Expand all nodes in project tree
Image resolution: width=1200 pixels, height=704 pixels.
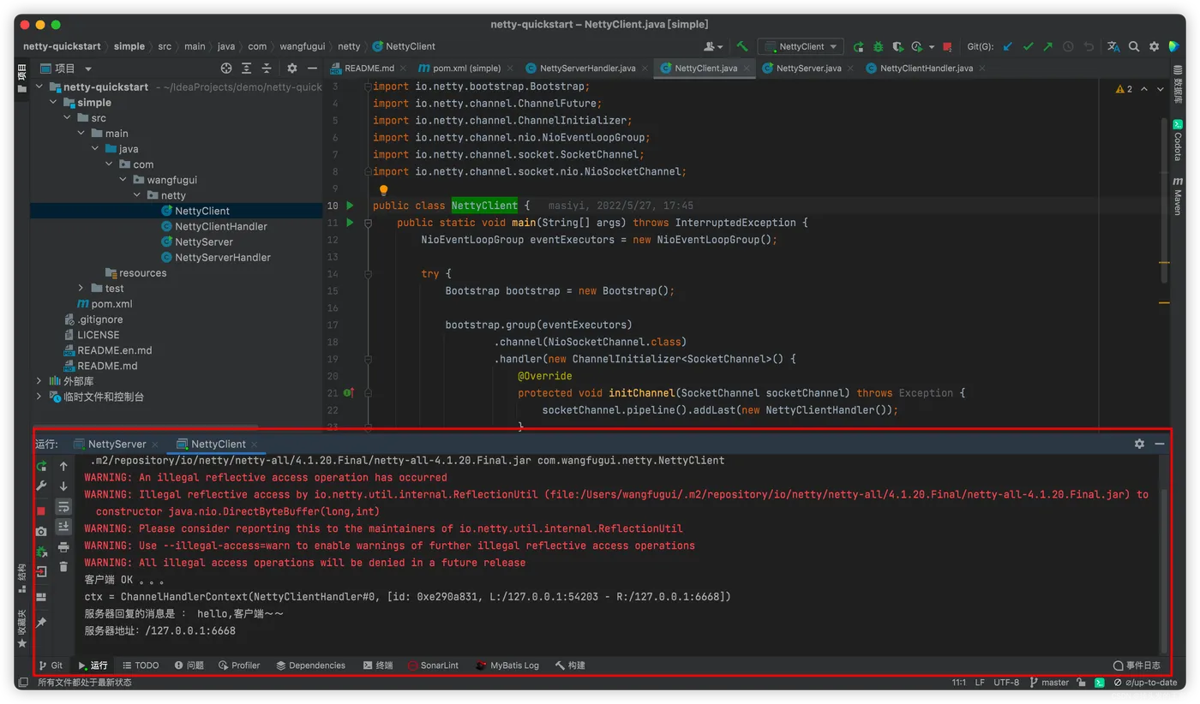tap(246, 69)
